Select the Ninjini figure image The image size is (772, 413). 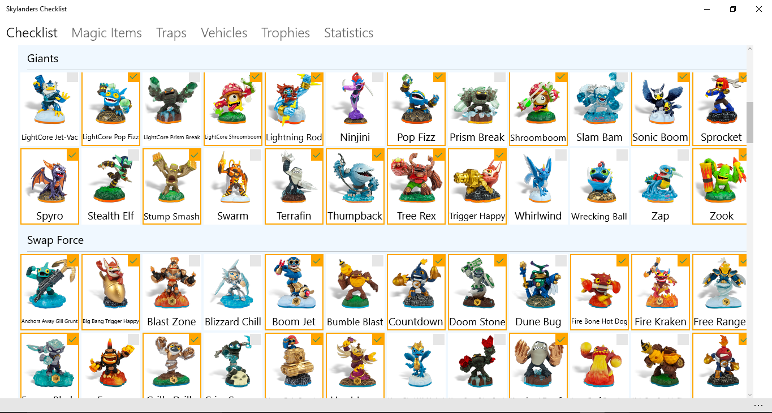(x=355, y=105)
